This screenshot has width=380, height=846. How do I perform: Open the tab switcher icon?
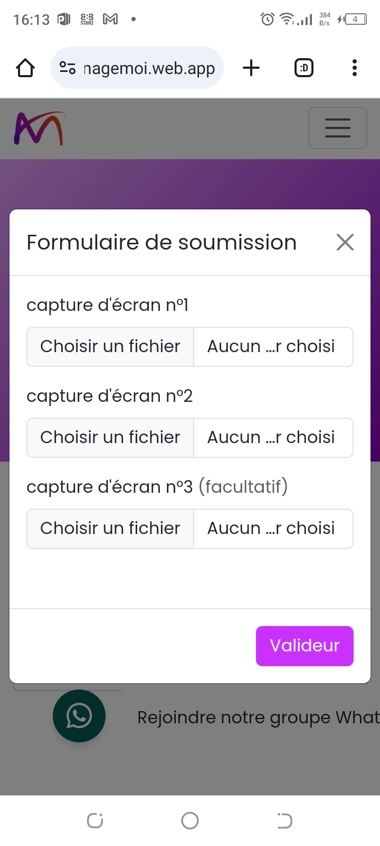[303, 68]
